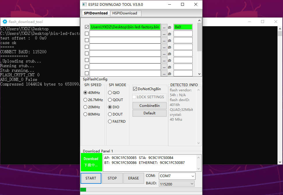Click console window scroll-down arrow
The height and width of the screenshot is (195, 283).
pyautogui.click(x=280, y=162)
